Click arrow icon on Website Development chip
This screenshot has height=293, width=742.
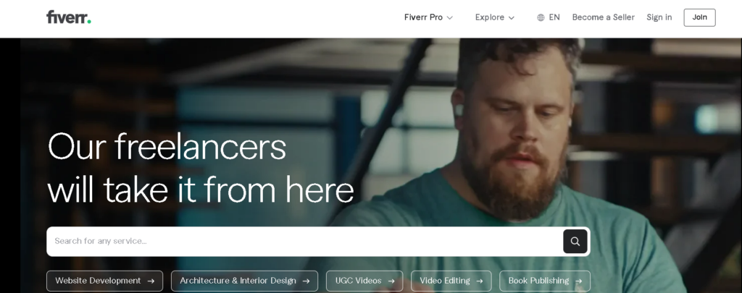(151, 281)
